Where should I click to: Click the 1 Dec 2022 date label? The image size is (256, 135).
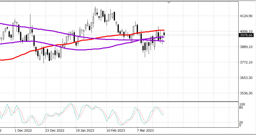pos(23,131)
